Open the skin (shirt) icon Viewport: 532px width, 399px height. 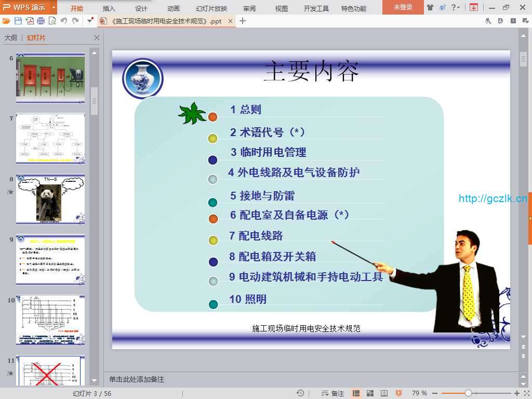(x=430, y=7)
